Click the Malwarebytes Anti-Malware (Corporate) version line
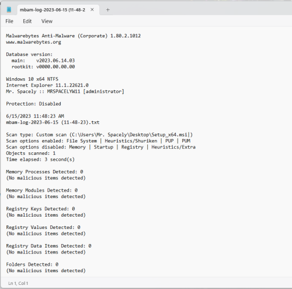The image size is (292, 289). coord(74,36)
